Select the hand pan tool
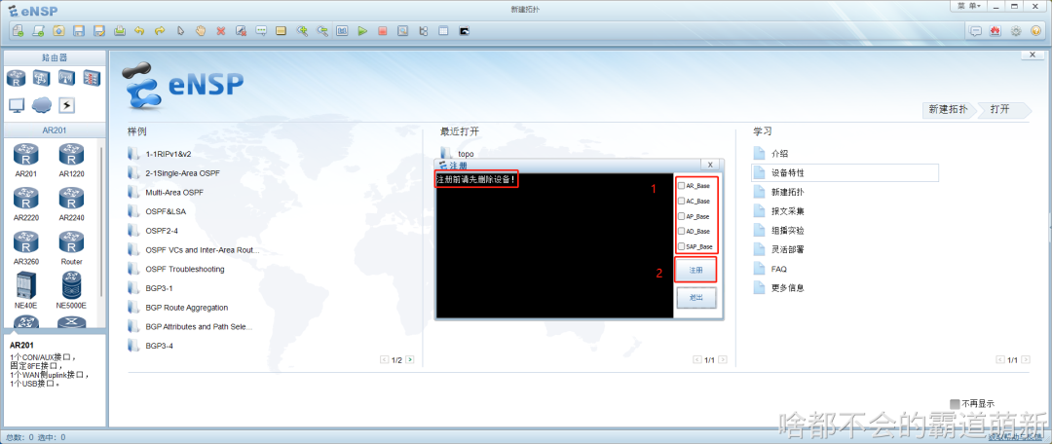1052x444 pixels. 200,31
